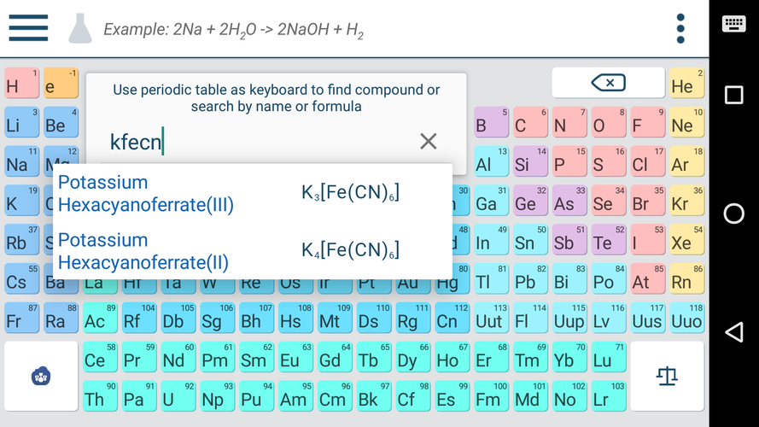Viewport: 759px width, 427px height.
Task: Open the three-dot overflow menu
Action: pyautogui.click(x=680, y=28)
